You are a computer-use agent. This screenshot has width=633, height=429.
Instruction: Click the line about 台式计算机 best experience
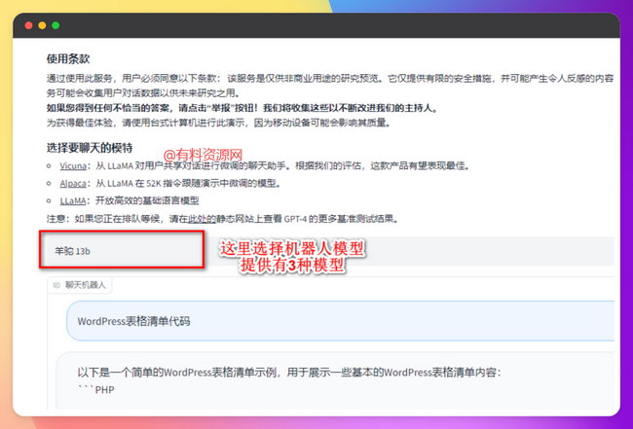click(218, 123)
